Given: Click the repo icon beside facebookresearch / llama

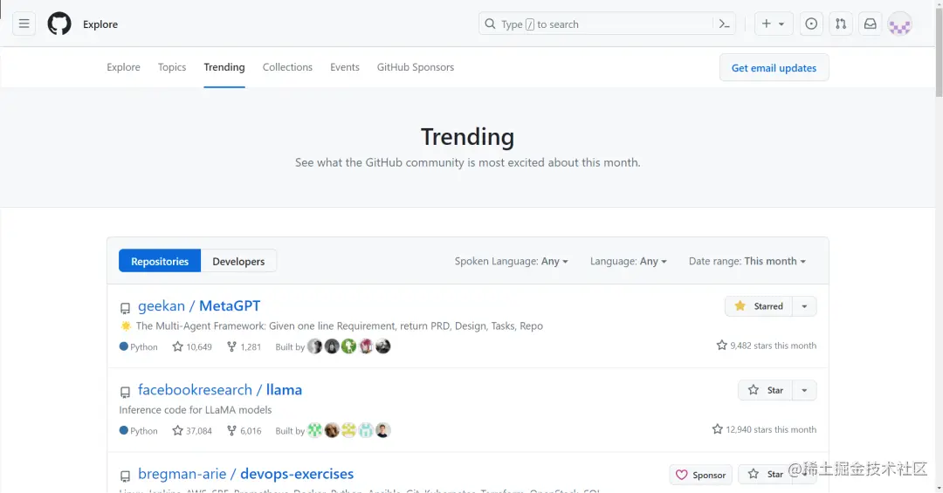Looking at the screenshot, I should click(x=125, y=393).
